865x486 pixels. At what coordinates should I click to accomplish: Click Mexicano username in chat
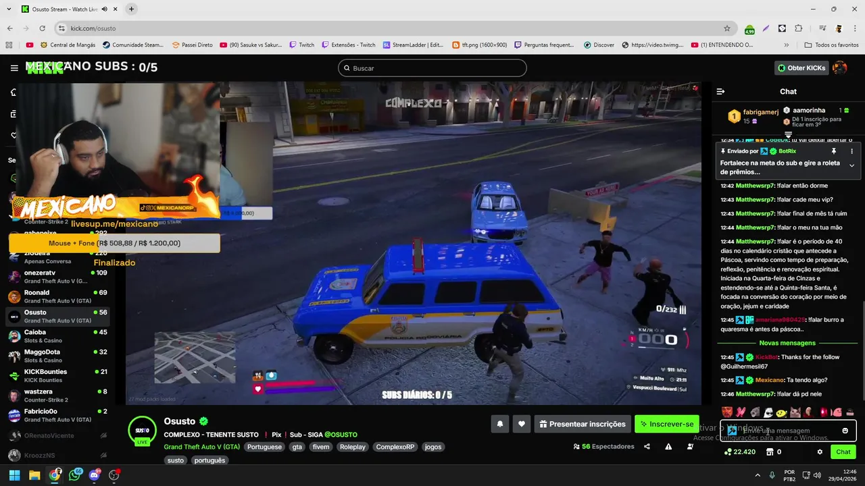[770, 380]
